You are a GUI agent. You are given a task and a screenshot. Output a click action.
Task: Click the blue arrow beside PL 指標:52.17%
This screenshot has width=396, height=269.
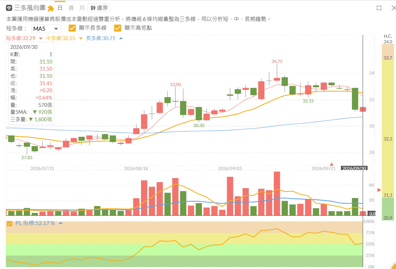(61, 223)
